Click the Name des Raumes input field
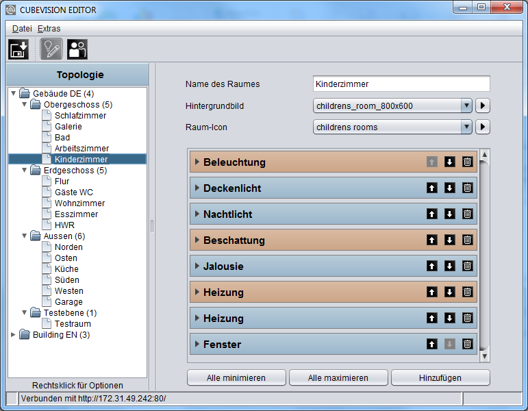 pyautogui.click(x=401, y=84)
